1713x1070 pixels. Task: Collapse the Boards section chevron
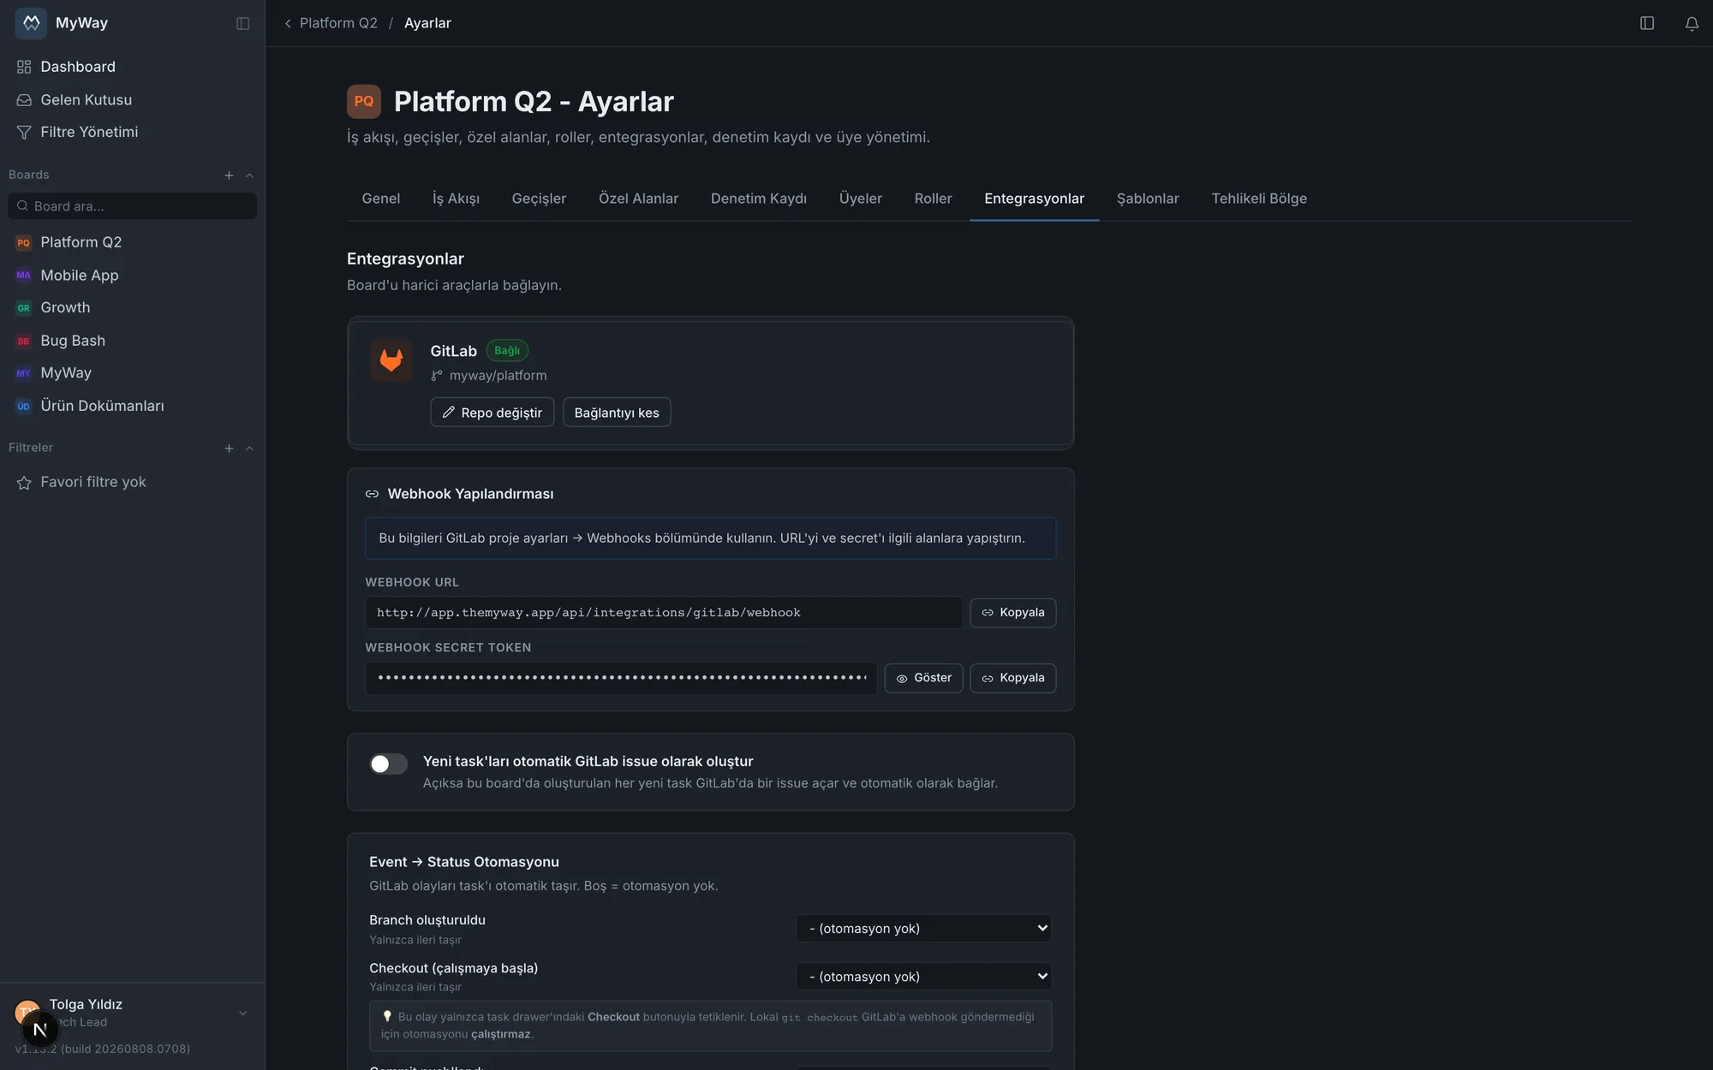pos(249,175)
